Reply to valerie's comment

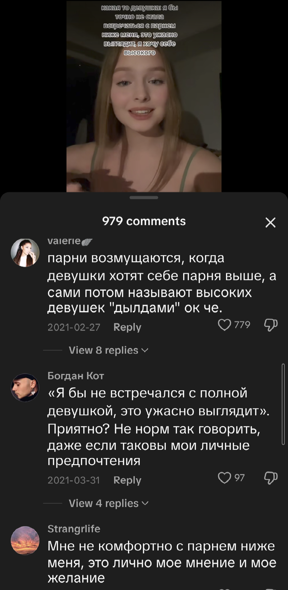click(127, 327)
